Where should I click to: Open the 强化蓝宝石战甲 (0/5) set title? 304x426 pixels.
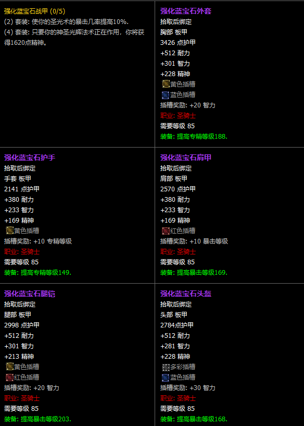(x=35, y=11)
